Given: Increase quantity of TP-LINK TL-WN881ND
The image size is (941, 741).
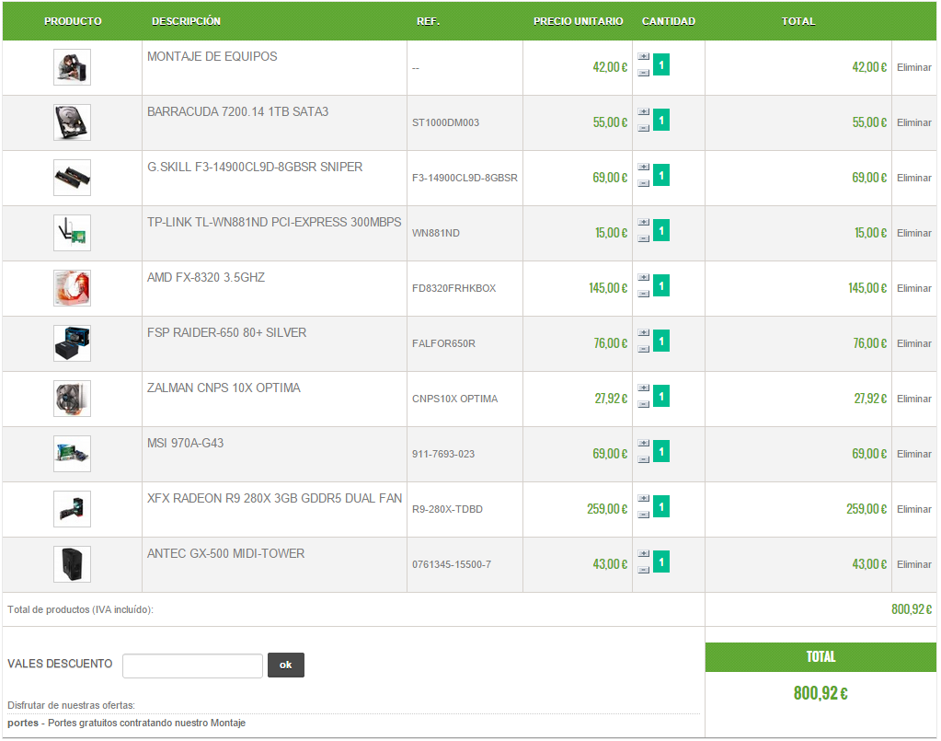Looking at the screenshot, I should (643, 222).
